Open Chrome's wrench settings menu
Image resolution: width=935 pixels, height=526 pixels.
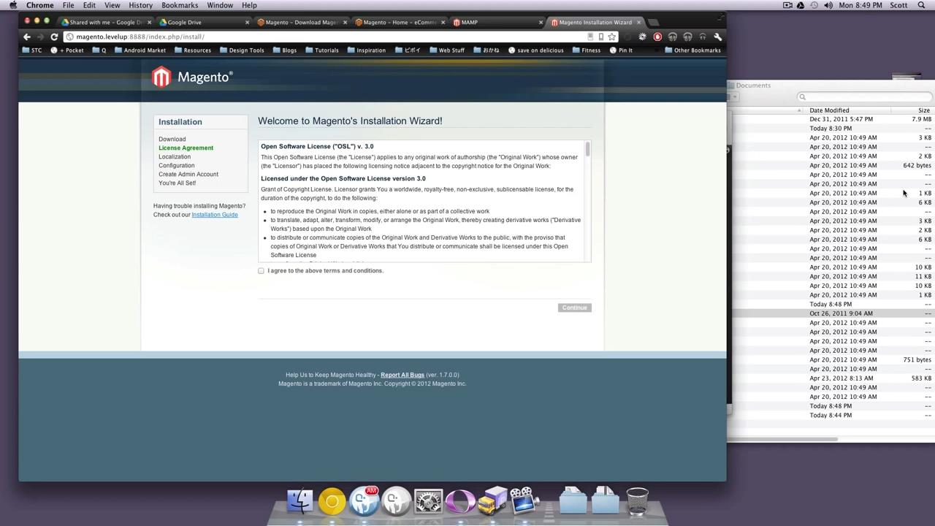pos(717,37)
